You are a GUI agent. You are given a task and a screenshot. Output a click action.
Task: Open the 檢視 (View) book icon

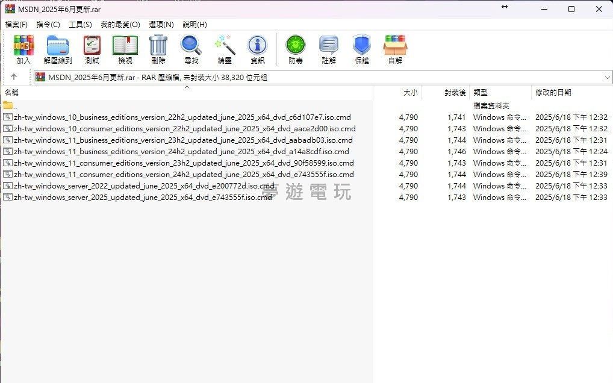tap(125, 49)
